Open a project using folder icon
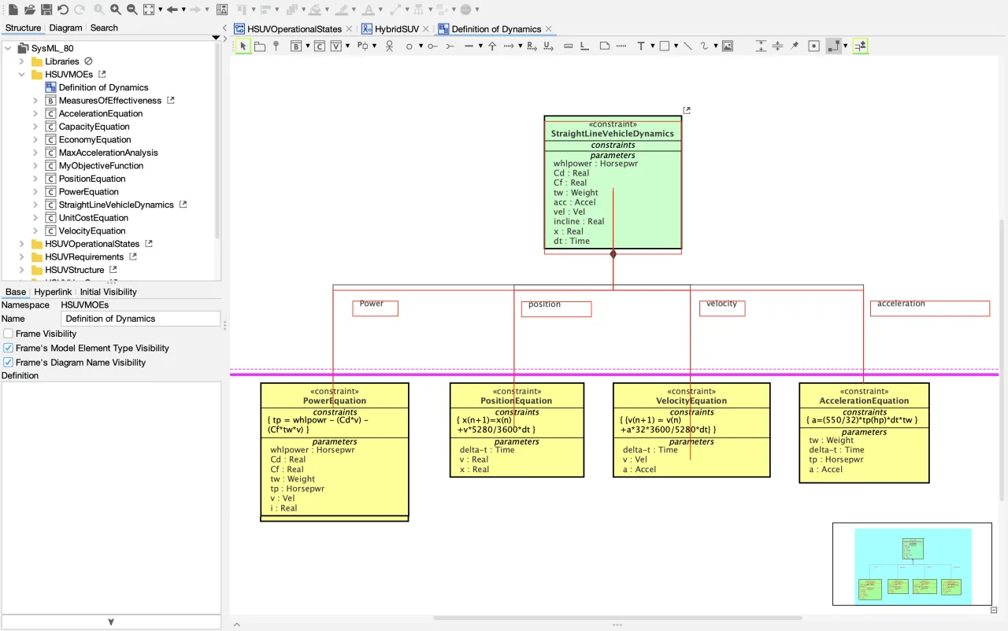1008x631 pixels. coord(29,9)
